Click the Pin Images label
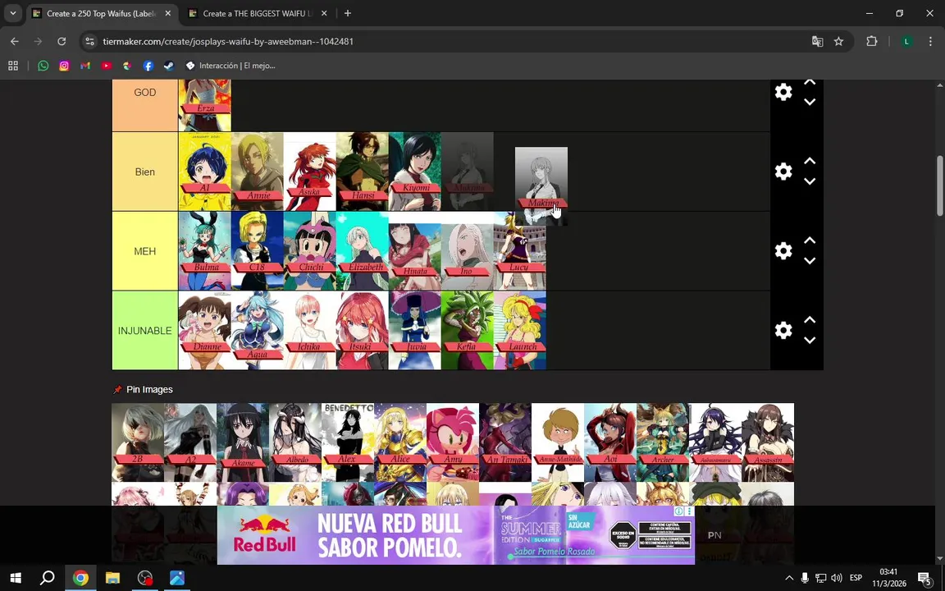Image resolution: width=945 pixels, height=591 pixels. tap(149, 390)
